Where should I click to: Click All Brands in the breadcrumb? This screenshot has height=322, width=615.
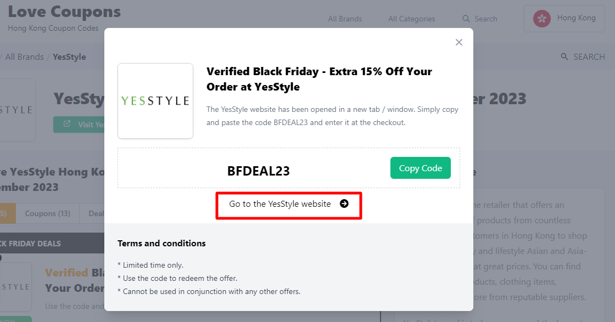[25, 57]
